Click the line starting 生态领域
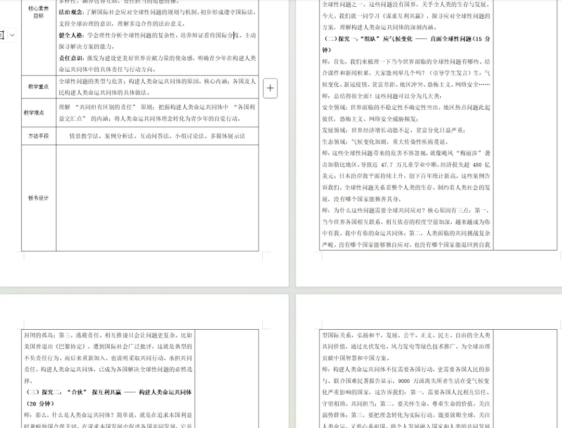Viewport: 562px width, 428px height. tap(385, 142)
